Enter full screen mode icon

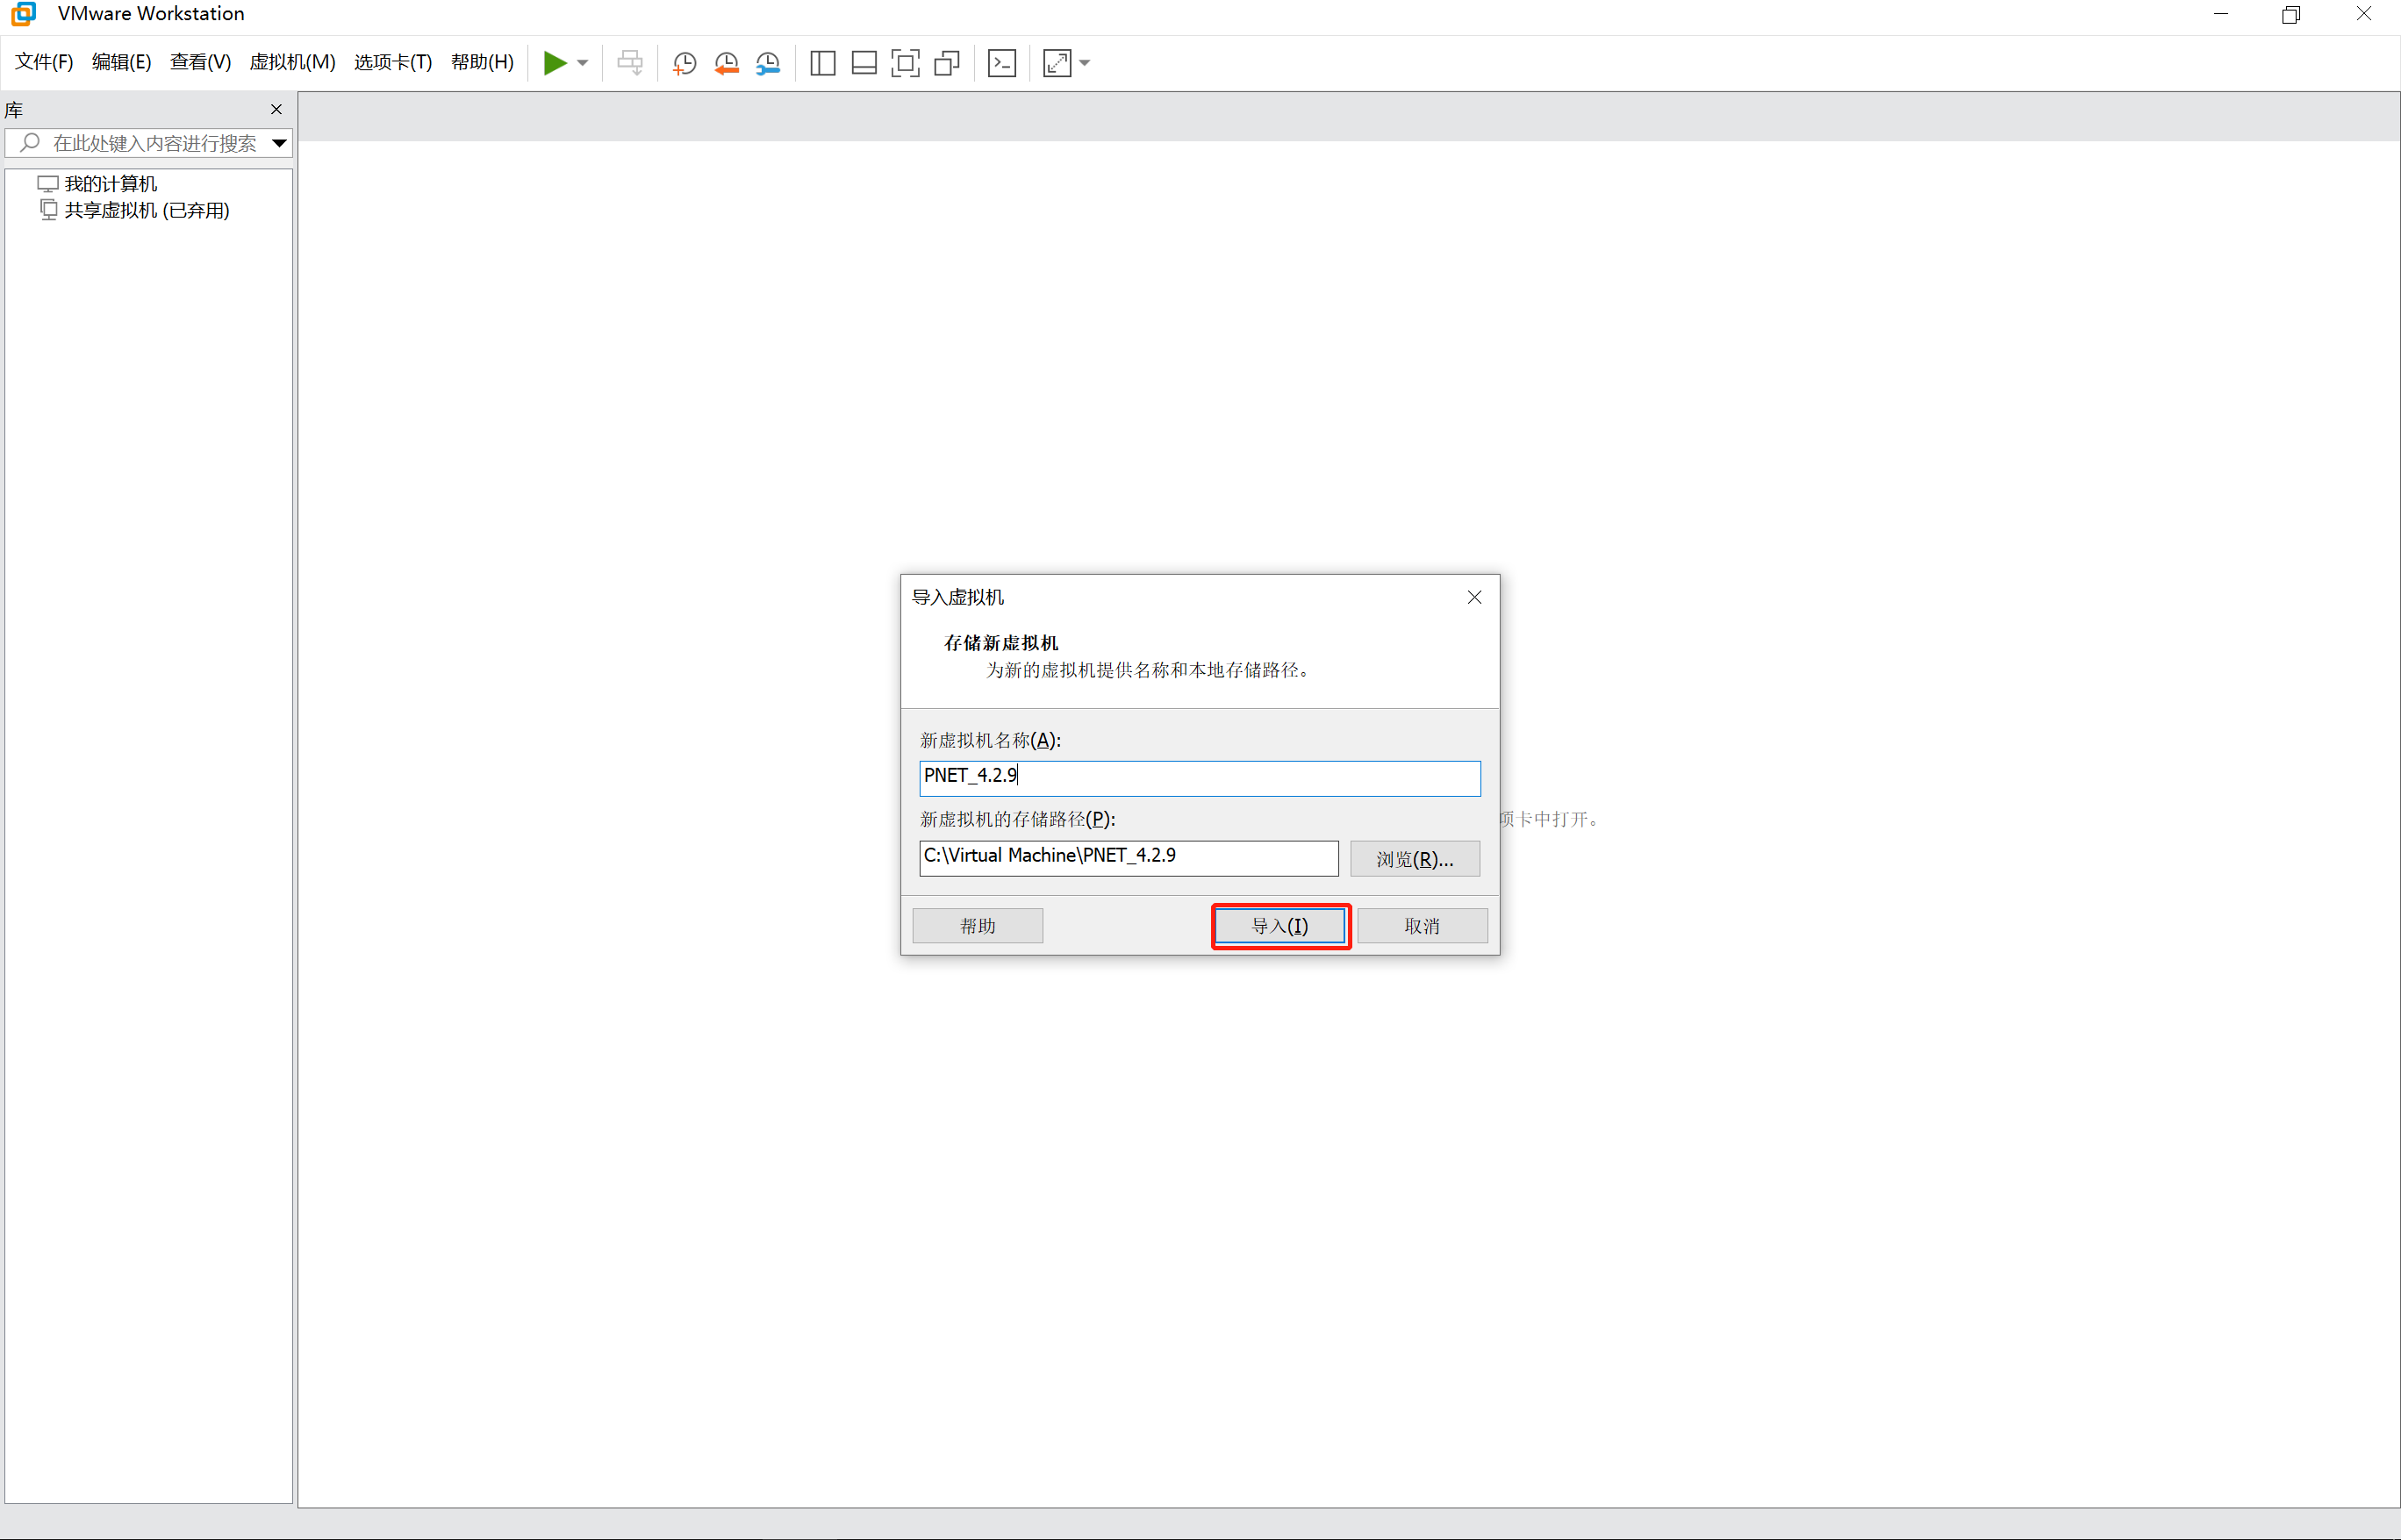(x=905, y=63)
